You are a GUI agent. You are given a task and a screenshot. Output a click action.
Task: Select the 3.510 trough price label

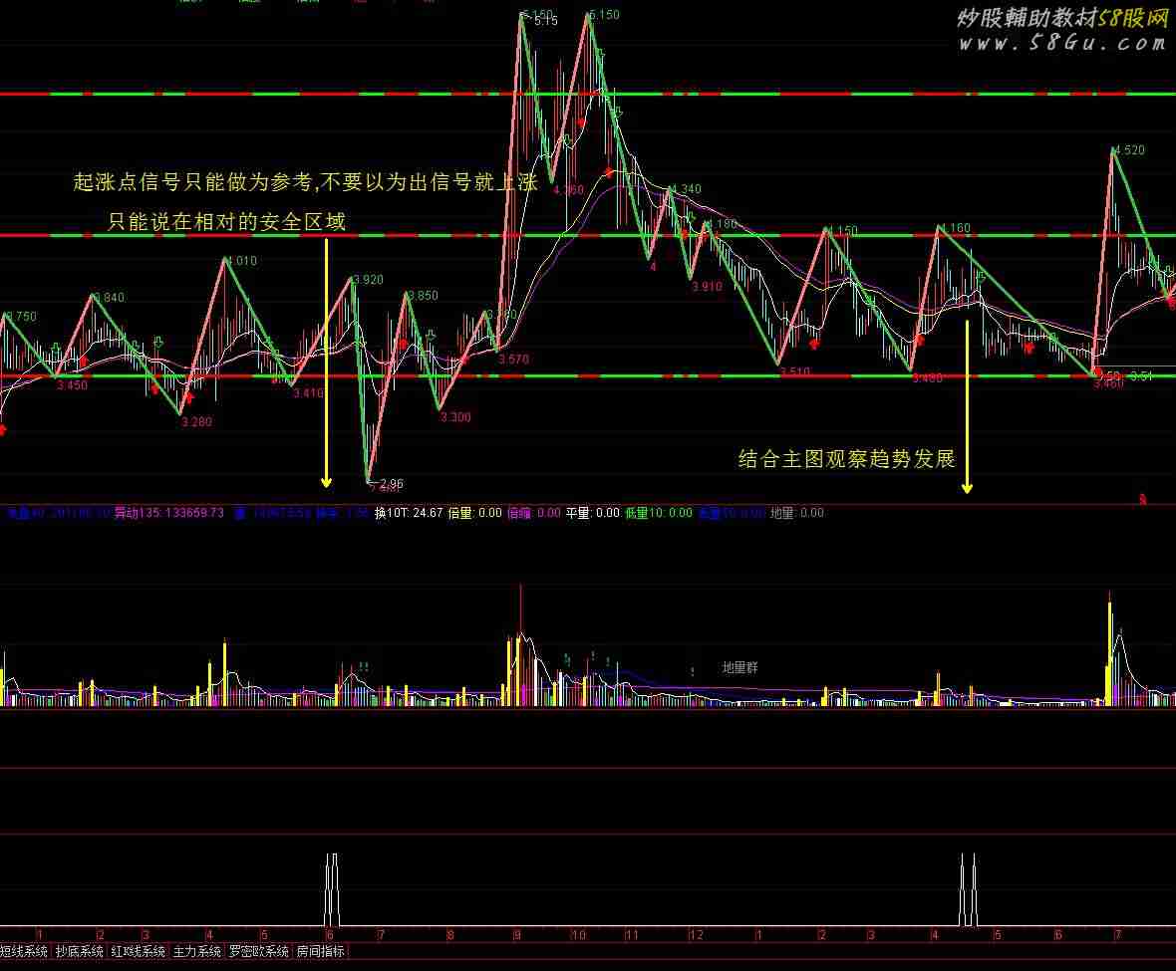tap(794, 370)
